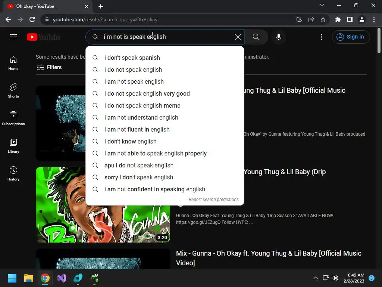Start voice search with the microphone
This screenshot has height=287, width=382.
click(278, 37)
